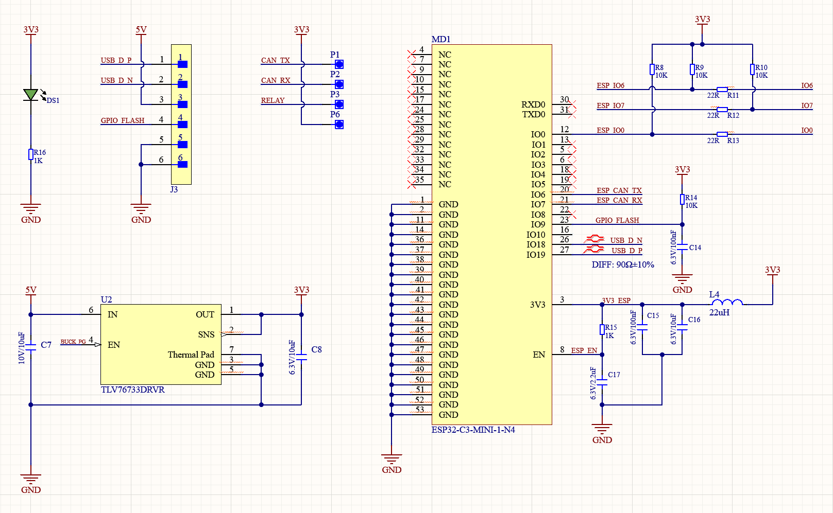Click the CAN_TX net label

(x=275, y=60)
